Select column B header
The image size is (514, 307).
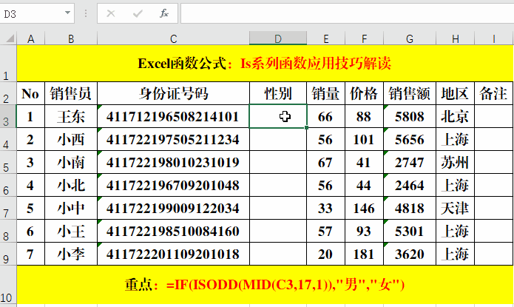click(x=71, y=38)
